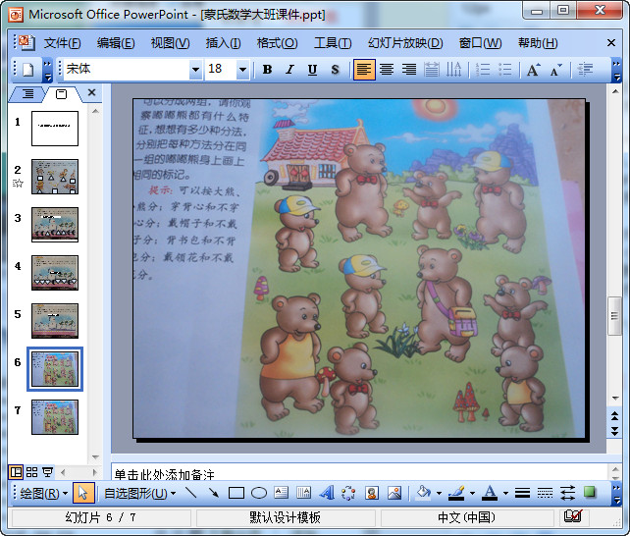
Task: Decrease font size
Action: tap(556, 70)
